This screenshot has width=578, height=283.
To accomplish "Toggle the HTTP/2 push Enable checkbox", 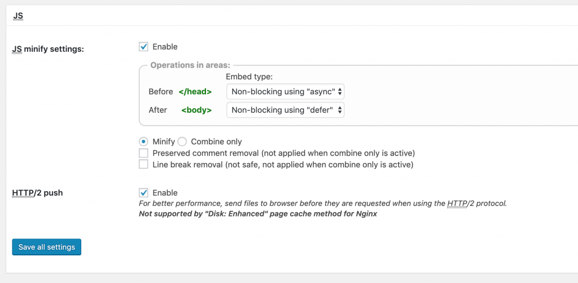I will point(143,192).
